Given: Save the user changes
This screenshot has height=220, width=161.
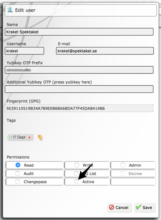Looking at the screenshot, I should click(x=145, y=207).
